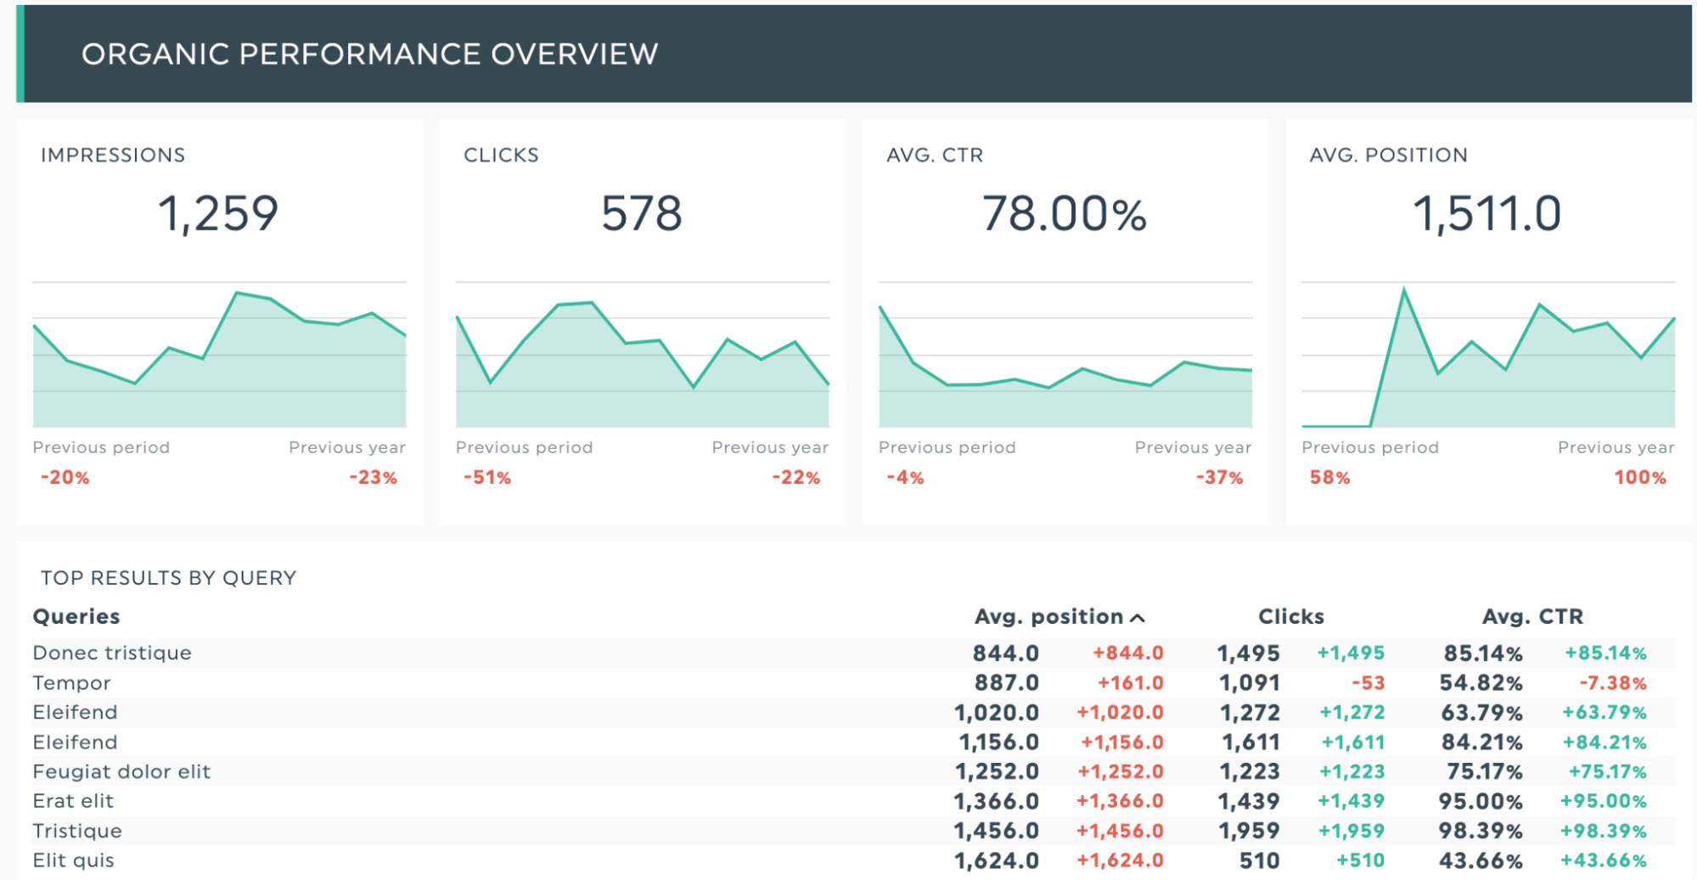Select the Donec tristique query row
Viewport: 1697px width, 880px height.
pyautogui.click(x=112, y=653)
